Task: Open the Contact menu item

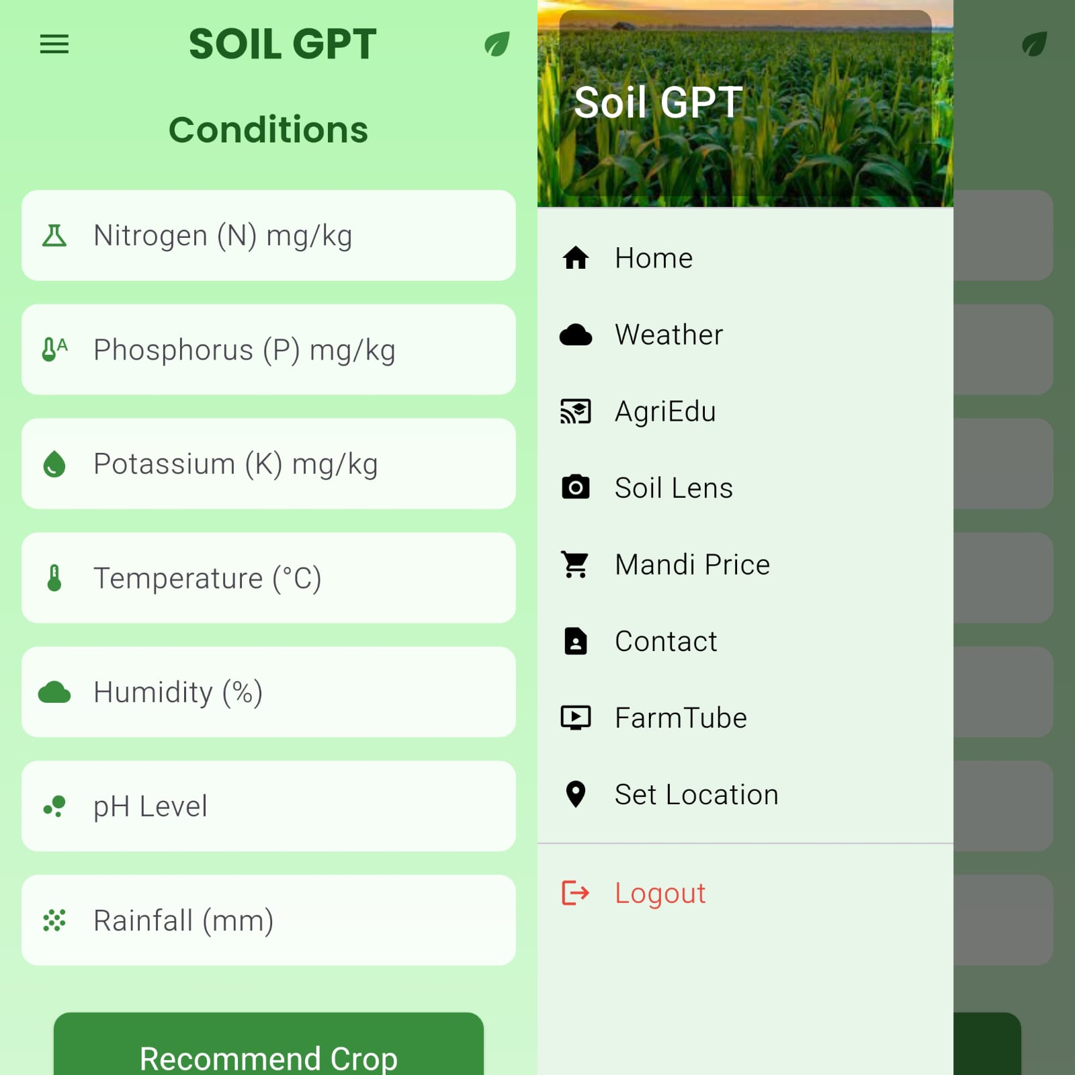Action: click(x=665, y=641)
